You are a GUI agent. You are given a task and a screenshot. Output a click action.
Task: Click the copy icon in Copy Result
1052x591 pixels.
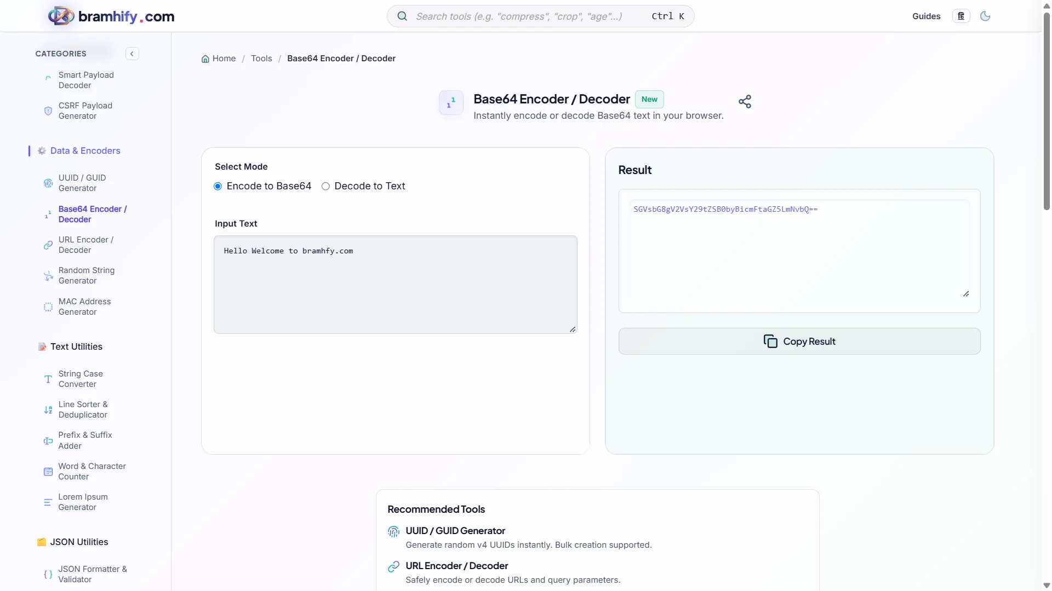(770, 341)
